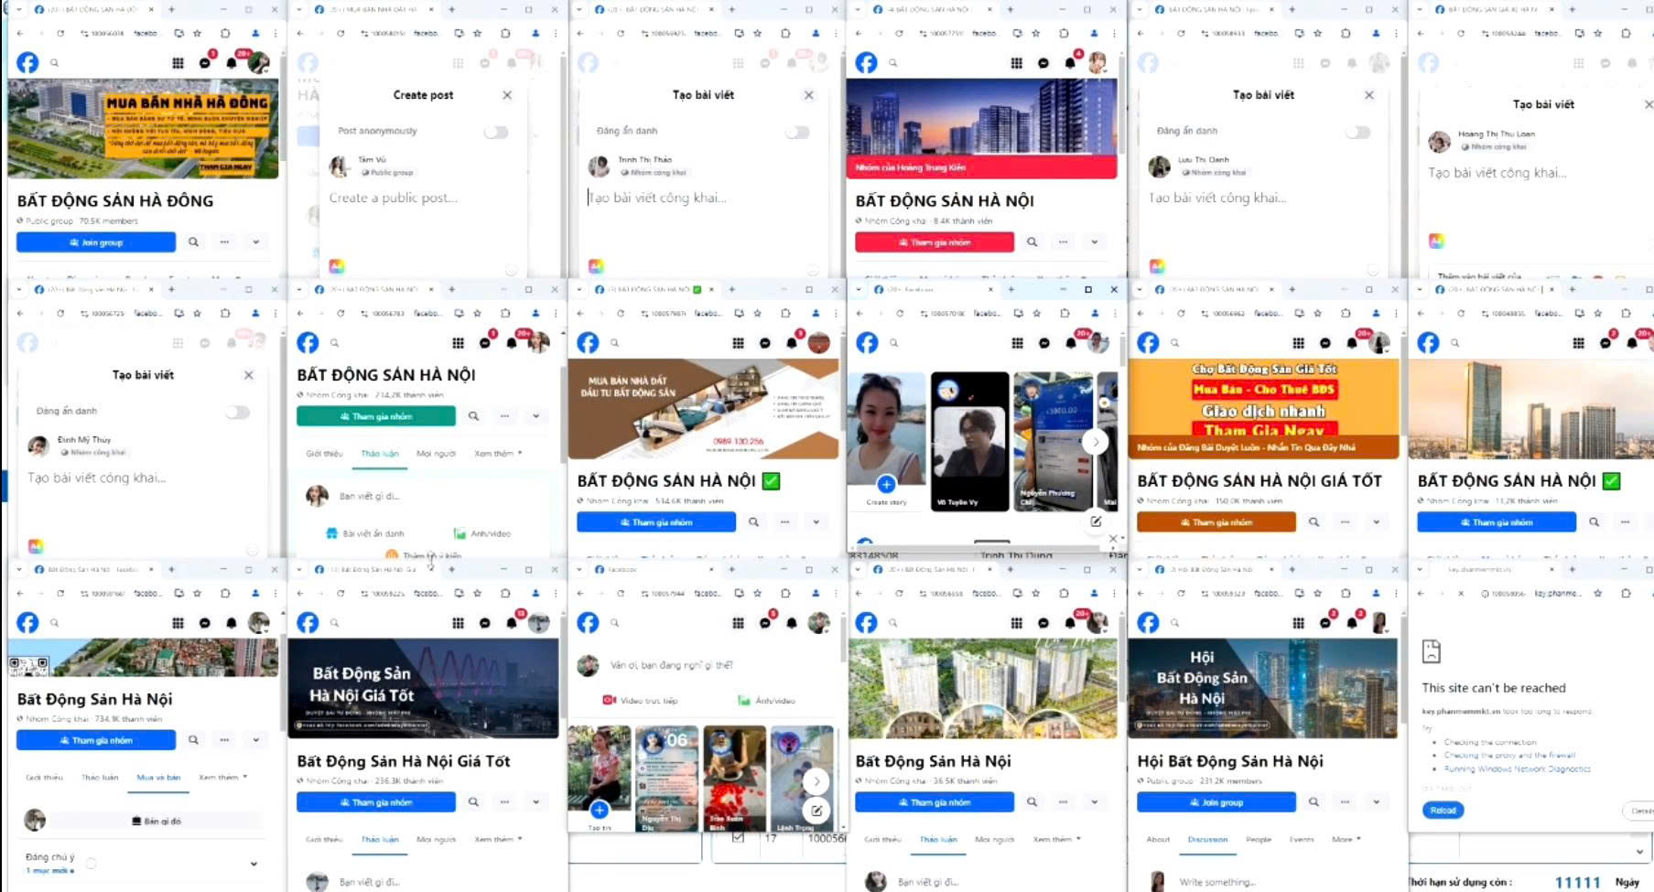Click 'Vân ơi, bạn đang nghĩ gì thế' composer field

(672, 665)
